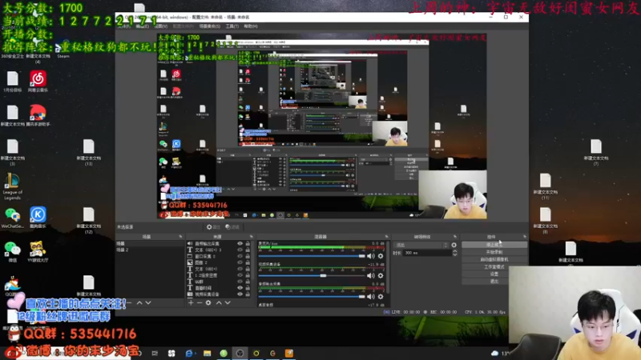
Task: Move selected scene down in scenes toolbar
Action: (x=148, y=303)
